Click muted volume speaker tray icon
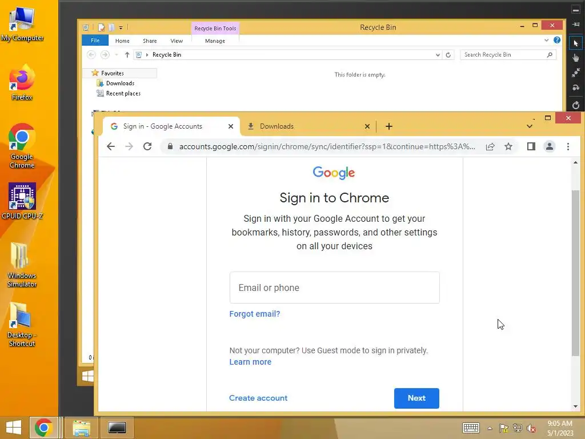Screen dimensions: 585x439 (531, 428)
